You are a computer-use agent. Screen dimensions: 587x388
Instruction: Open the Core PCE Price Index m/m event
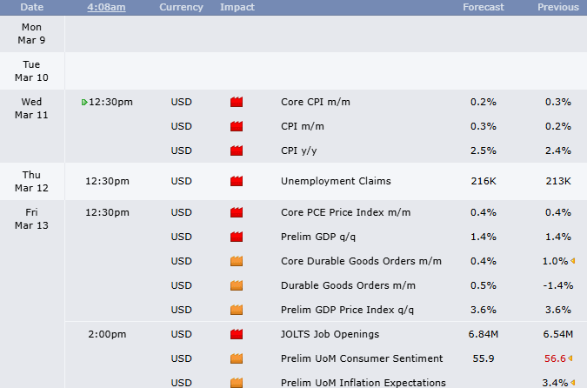345,212
